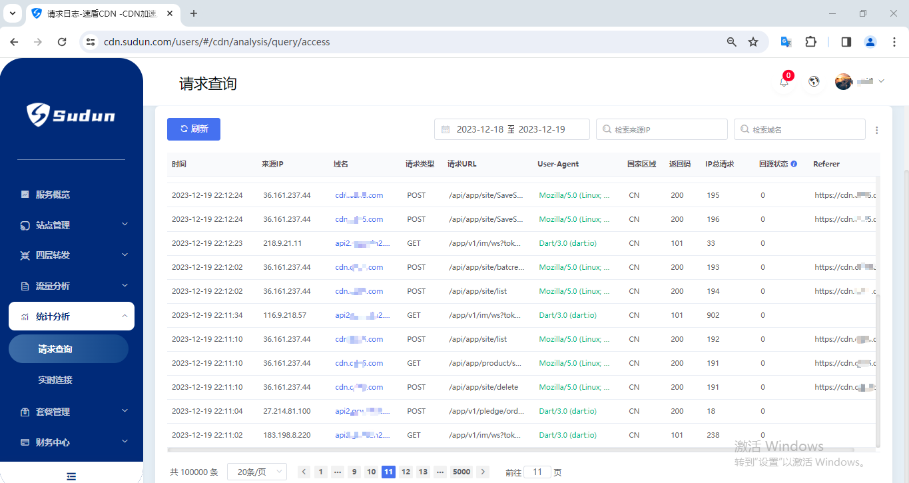The height and width of the screenshot is (483, 909).
Task: Select 实时连接 in the sidebar
Action: click(55, 380)
